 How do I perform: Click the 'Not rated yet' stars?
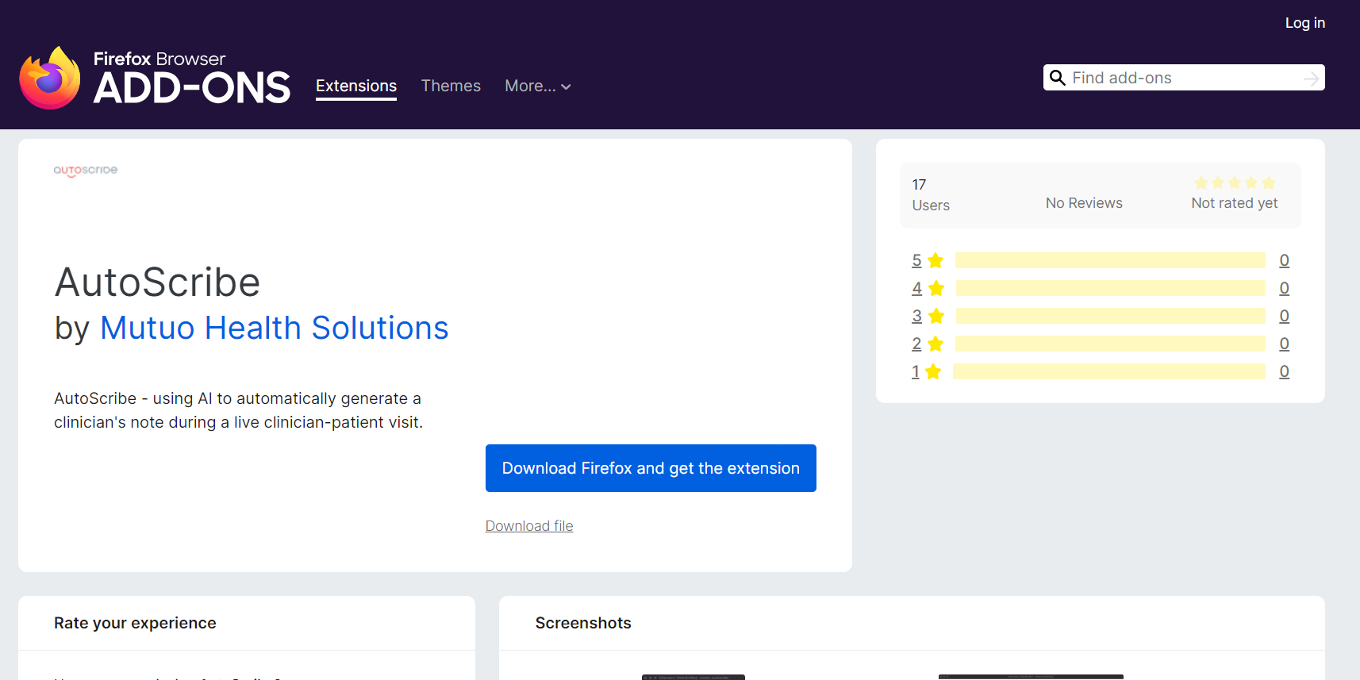(1235, 183)
